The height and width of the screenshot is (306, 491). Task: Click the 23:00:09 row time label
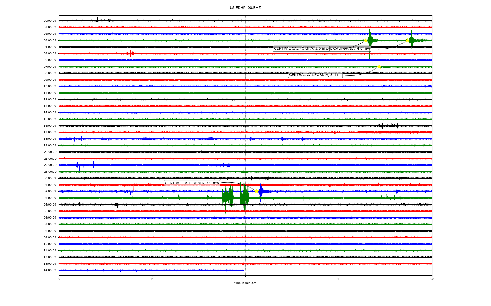(50, 172)
